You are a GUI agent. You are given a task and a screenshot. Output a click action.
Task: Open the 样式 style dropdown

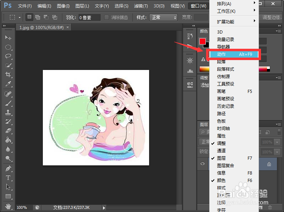pyautogui.click(x=163, y=17)
